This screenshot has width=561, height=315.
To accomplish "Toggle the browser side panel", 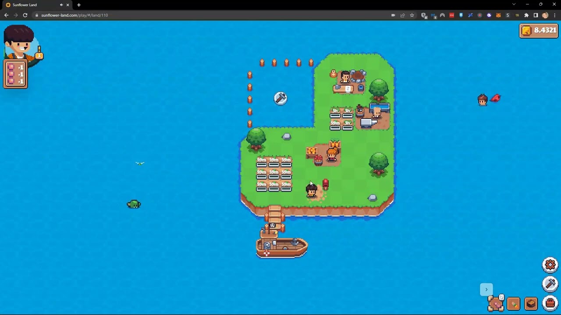I will click(536, 15).
